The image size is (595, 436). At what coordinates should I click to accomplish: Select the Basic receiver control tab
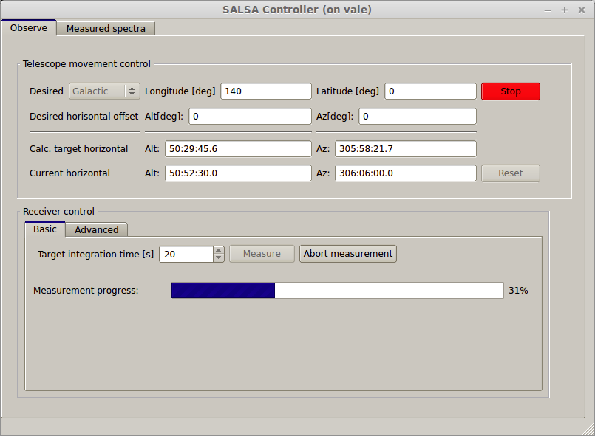pos(45,229)
